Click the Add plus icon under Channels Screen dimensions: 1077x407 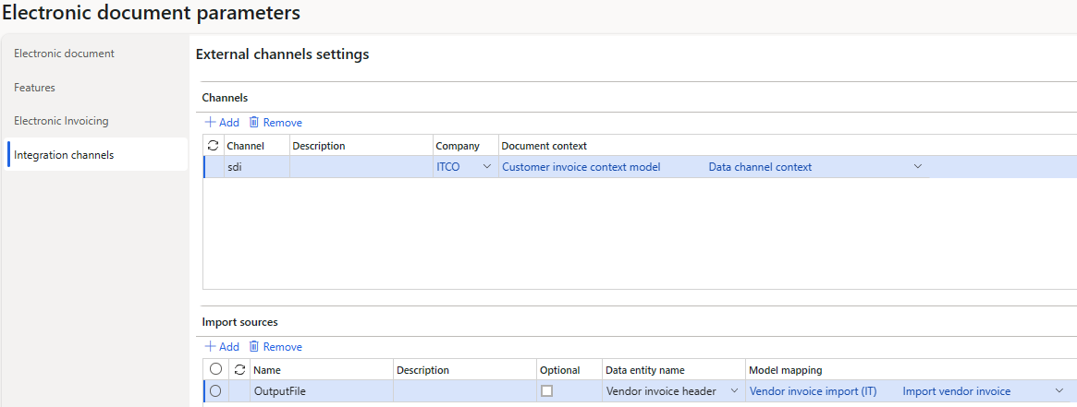click(210, 123)
